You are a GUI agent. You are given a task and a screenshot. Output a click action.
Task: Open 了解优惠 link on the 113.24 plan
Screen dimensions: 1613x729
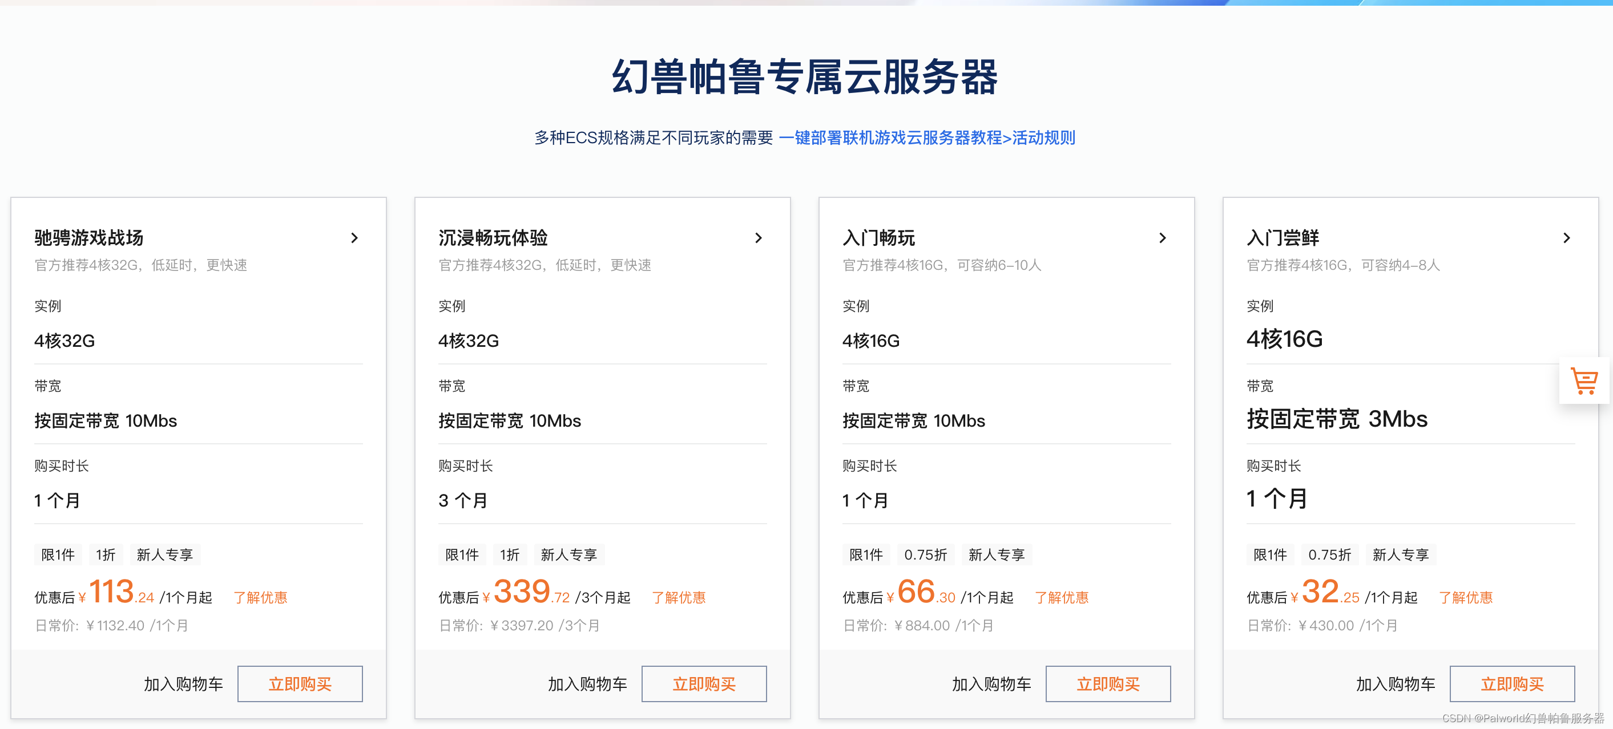click(260, 598)
